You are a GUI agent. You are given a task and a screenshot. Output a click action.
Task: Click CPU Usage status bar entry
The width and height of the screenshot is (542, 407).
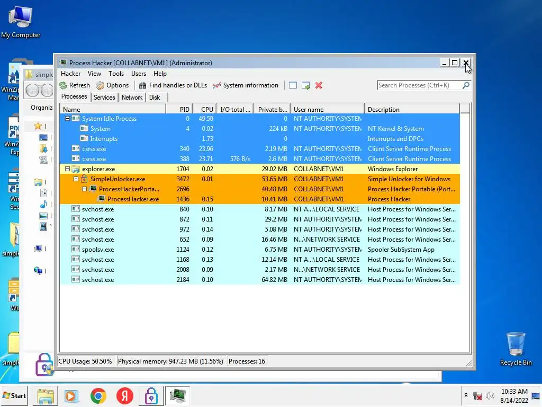pyautogui.click(x=85, y=361)
